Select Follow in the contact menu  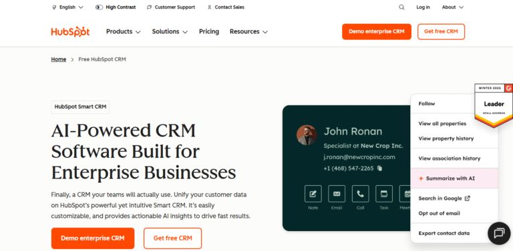[427, 104]
